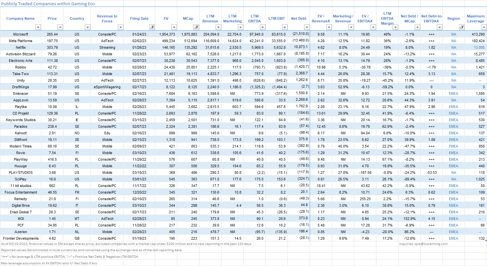
Task: Select the 'Max leverage assumption at 4X' footnote
Action: [49, 263]
